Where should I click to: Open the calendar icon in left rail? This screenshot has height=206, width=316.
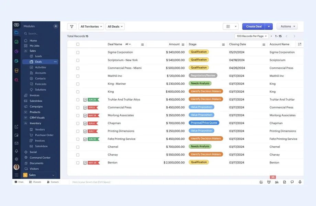point(16,135)
